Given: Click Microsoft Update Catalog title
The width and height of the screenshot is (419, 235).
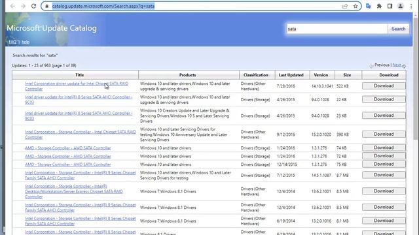Looking at the screenshot, I should coord(52,28).
